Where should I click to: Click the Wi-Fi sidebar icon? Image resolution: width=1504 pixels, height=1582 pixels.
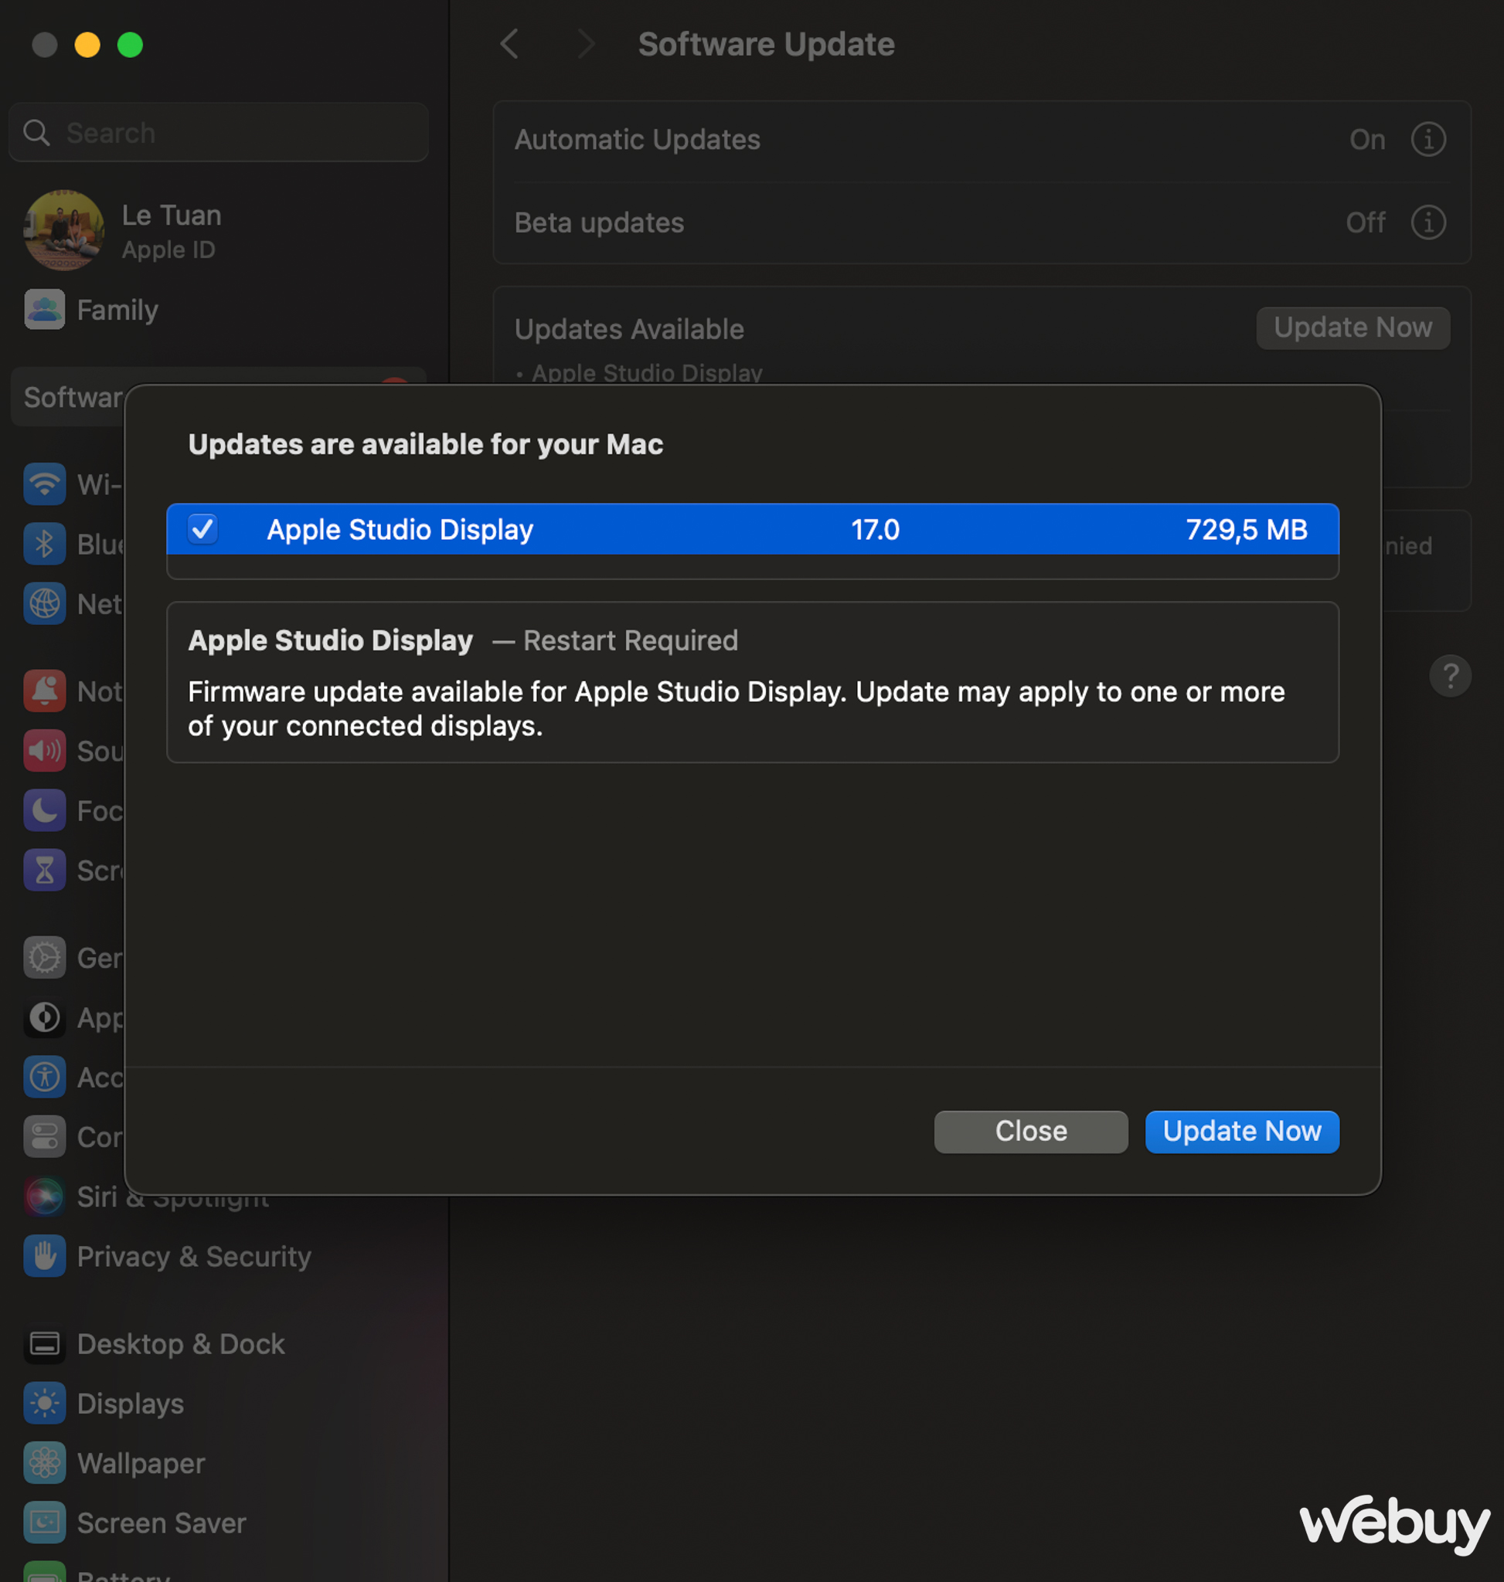coord(44,484)
